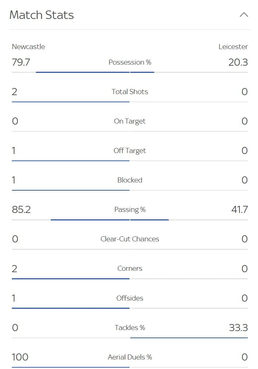Click the Possession % stat label
258x369 pixels.
[130, 62]
